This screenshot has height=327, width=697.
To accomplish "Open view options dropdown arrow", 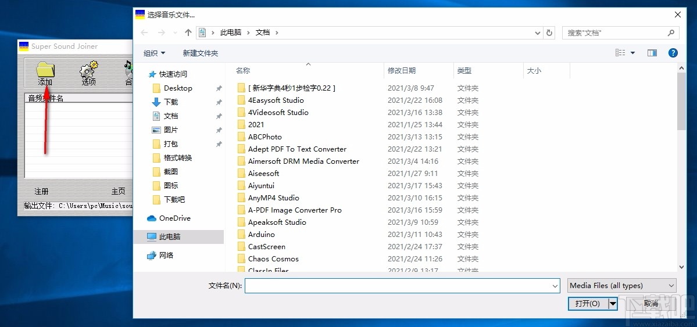I will [x=632, y=53].
